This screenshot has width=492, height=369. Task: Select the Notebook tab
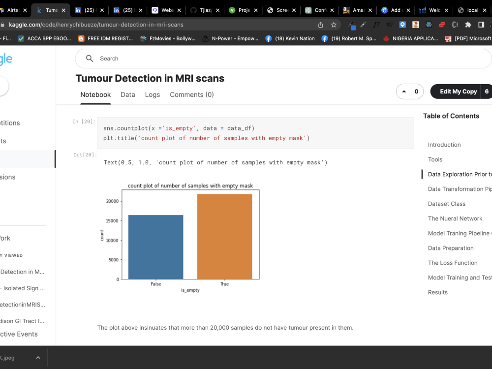[95, 95]
